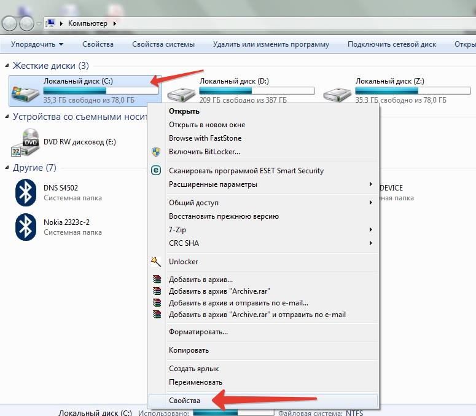The height and width of the screenshot is (416, 476).
Task: Click Свойства системы in the toolbar
Action: coord(163,44)
